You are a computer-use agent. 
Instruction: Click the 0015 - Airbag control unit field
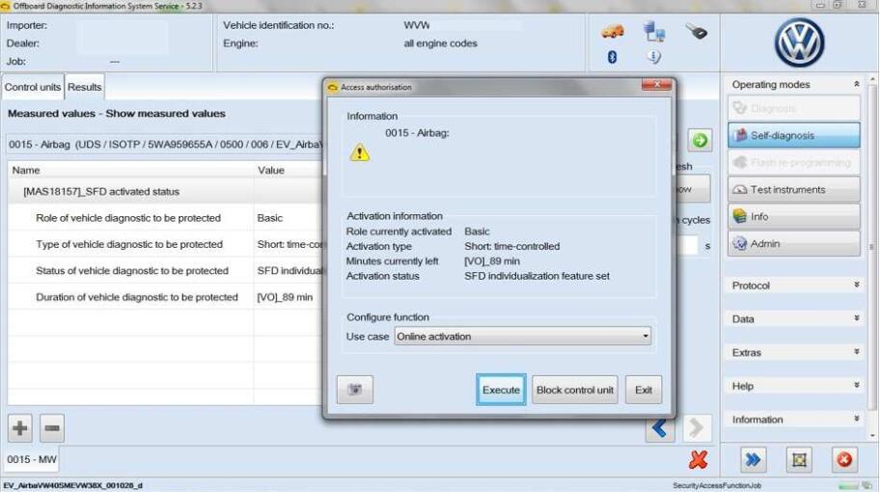[165, 145]
